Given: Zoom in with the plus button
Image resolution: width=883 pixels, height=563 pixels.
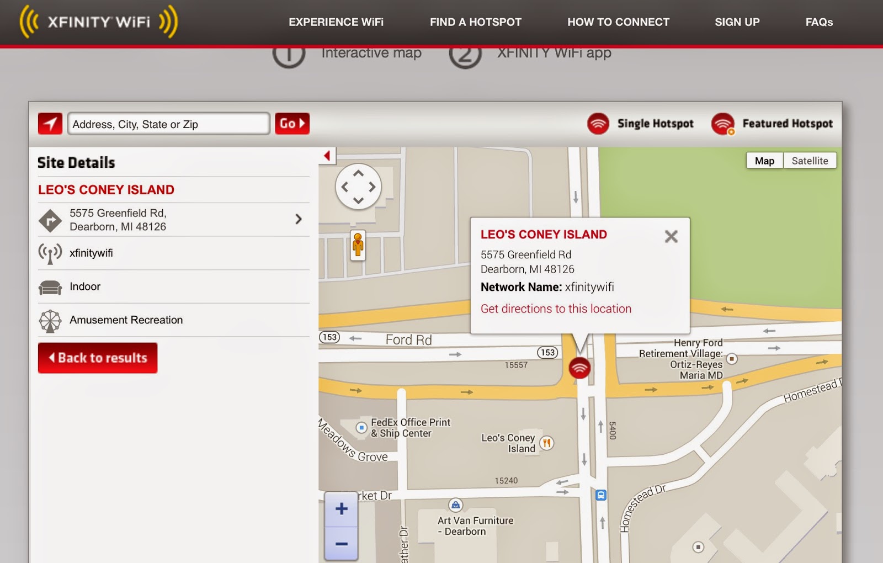Looking at the screenshot, I should click(x=342, y=508).
